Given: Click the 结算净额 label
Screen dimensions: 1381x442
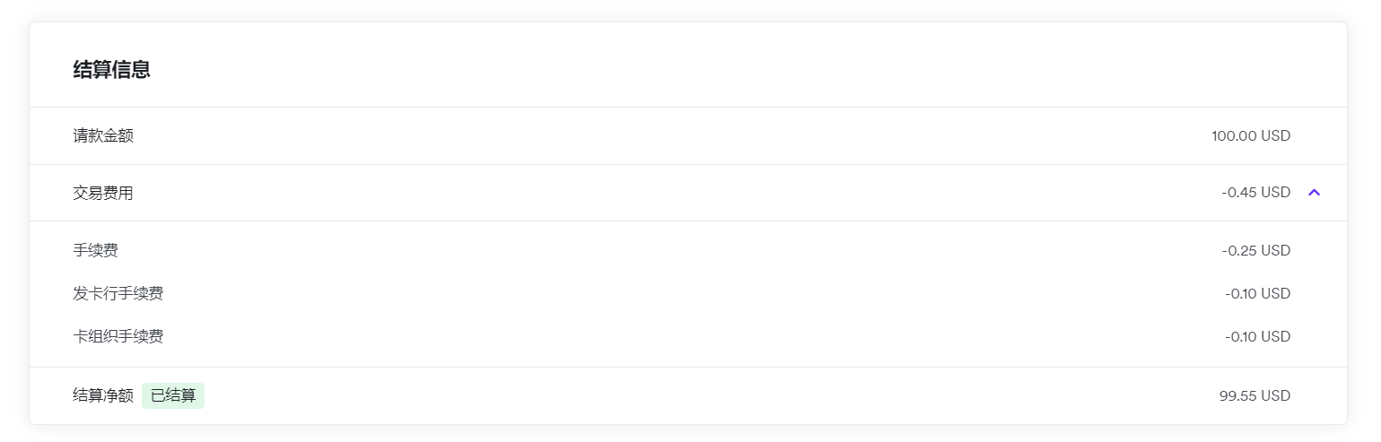Looking at the screenshot, I should pyautogui.click(x=103, y=395).
